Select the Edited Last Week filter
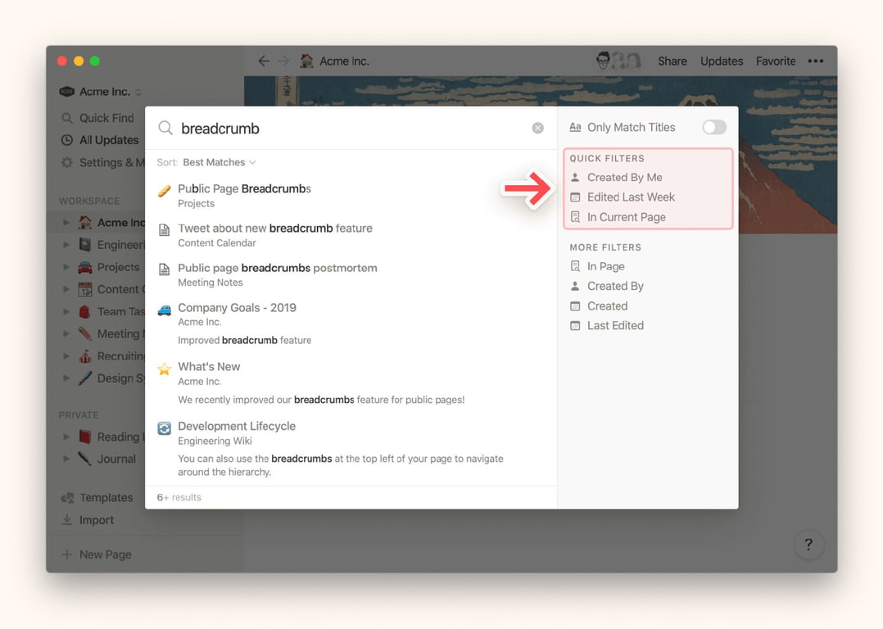The height and width of the screenshot is (629, 883). (631, 197)
